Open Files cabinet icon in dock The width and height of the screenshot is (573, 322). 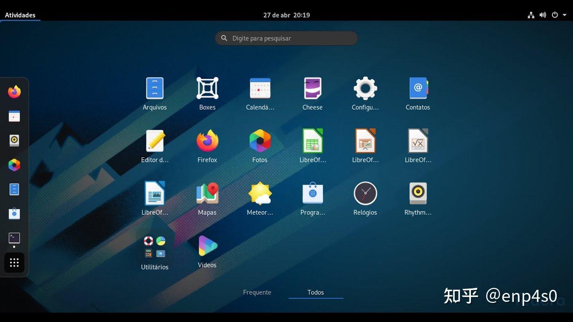point(14,189)
